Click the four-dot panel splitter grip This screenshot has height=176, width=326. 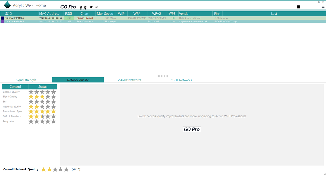(x=163, y=76)
